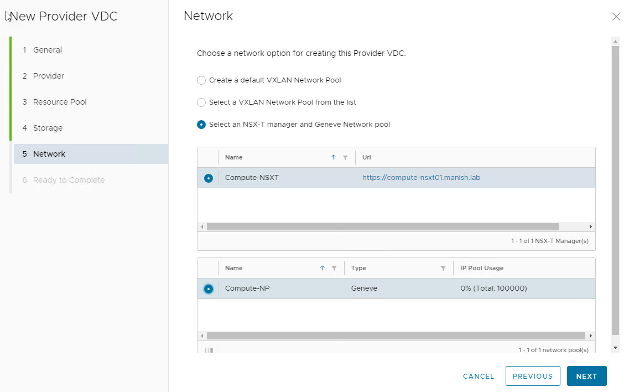Open the Storage wizard step
Viewport: 629px width, 392px height.
pyautogui.click(x=48, y=128)
